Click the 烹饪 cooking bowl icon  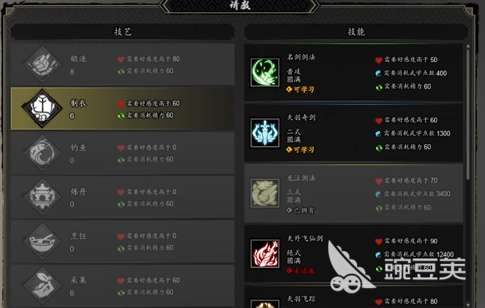click(x=42, y=241)
